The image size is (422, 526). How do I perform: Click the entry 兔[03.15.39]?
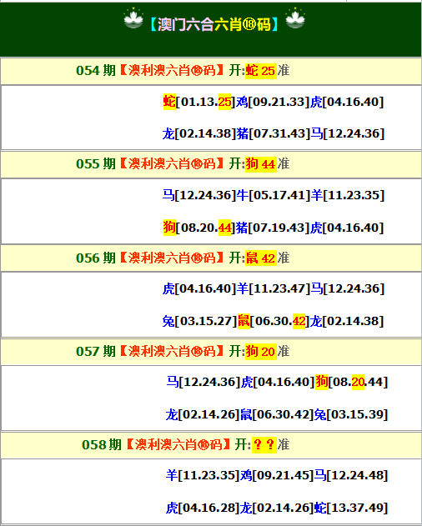351,414
